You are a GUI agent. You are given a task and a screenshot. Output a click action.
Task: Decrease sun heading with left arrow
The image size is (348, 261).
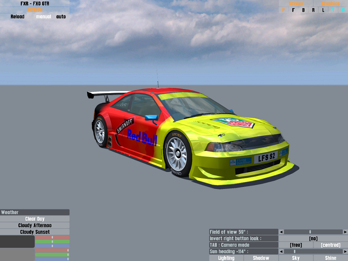coord(281,251)
